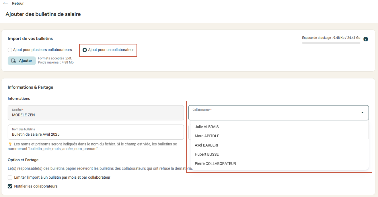Click the lightbulb tip icon
Image resolution: width=378 pixels, height=197 pixels.
(x=10, y=144)
